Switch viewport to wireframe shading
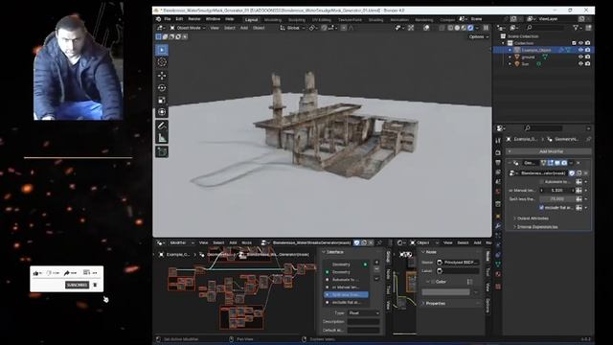 450,28
